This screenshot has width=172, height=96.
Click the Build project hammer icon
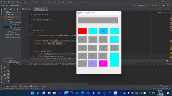133,5
